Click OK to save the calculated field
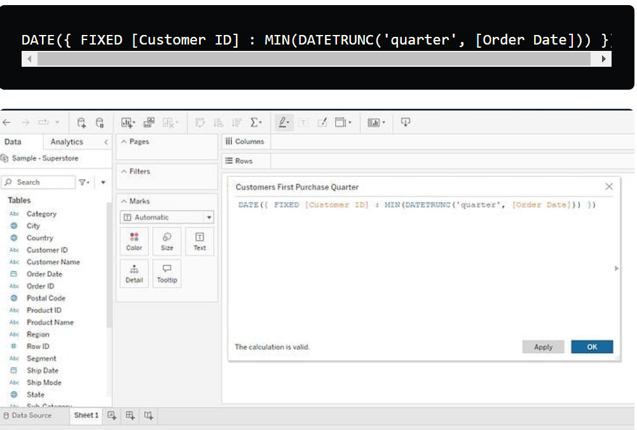Image resolution: width=637 pixels, height=430 pixels. click(592, 347)
